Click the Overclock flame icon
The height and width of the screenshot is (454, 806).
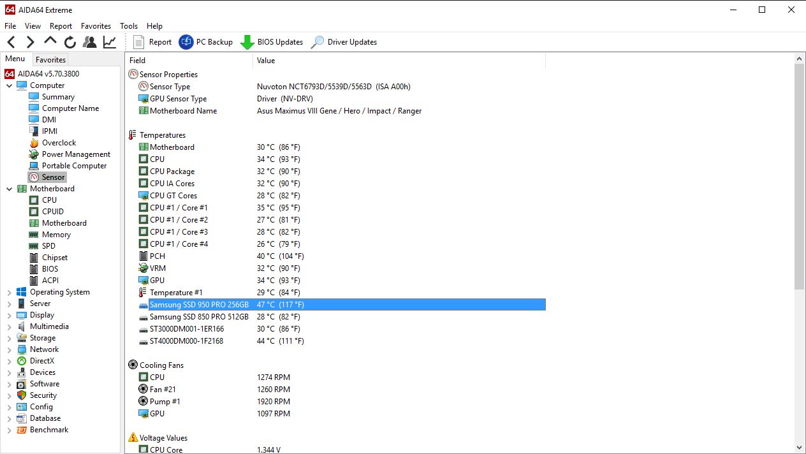34,143
